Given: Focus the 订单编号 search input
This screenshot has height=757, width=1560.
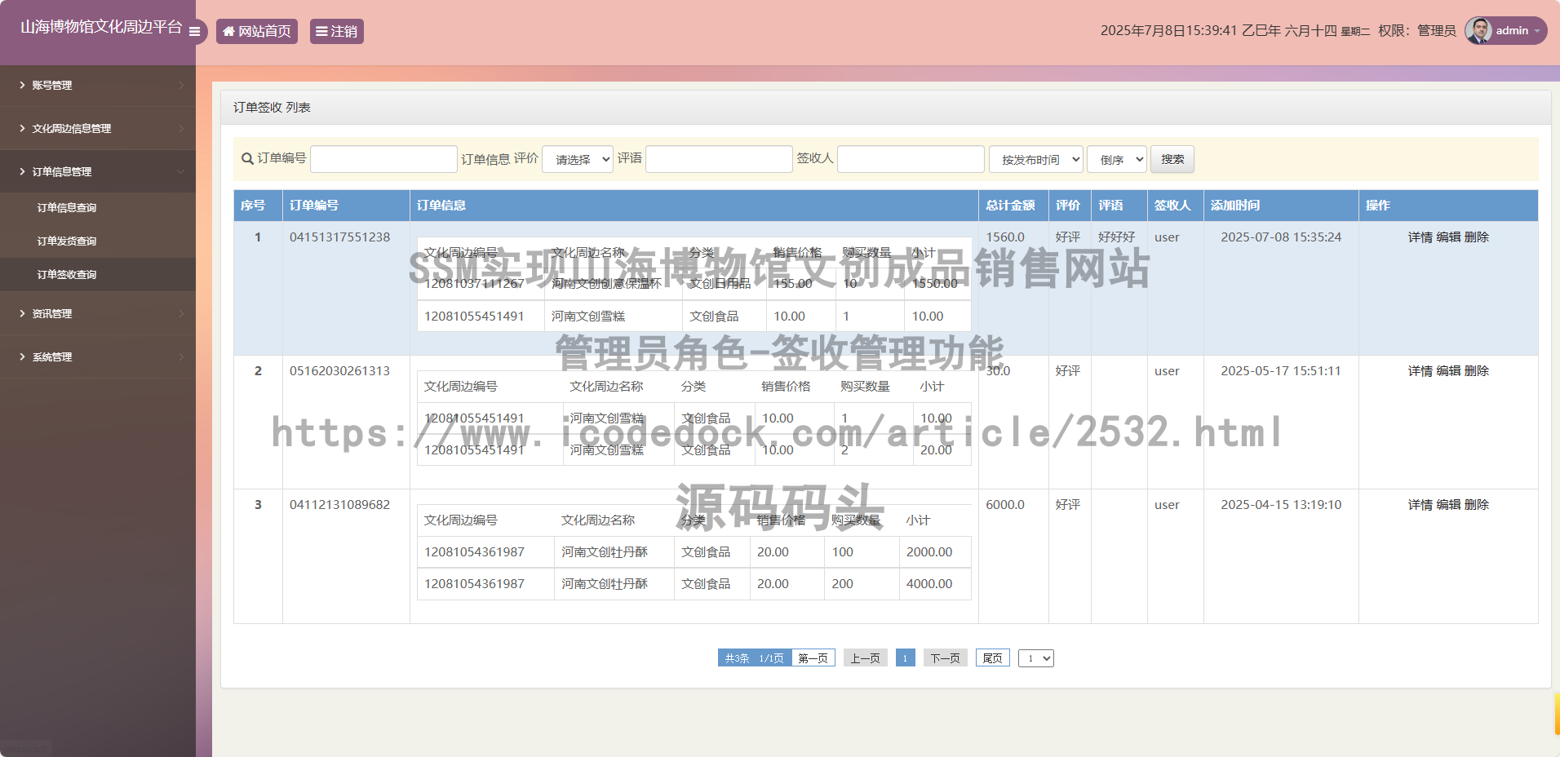Looking at the screenshot, I should (x=383, y=159).
